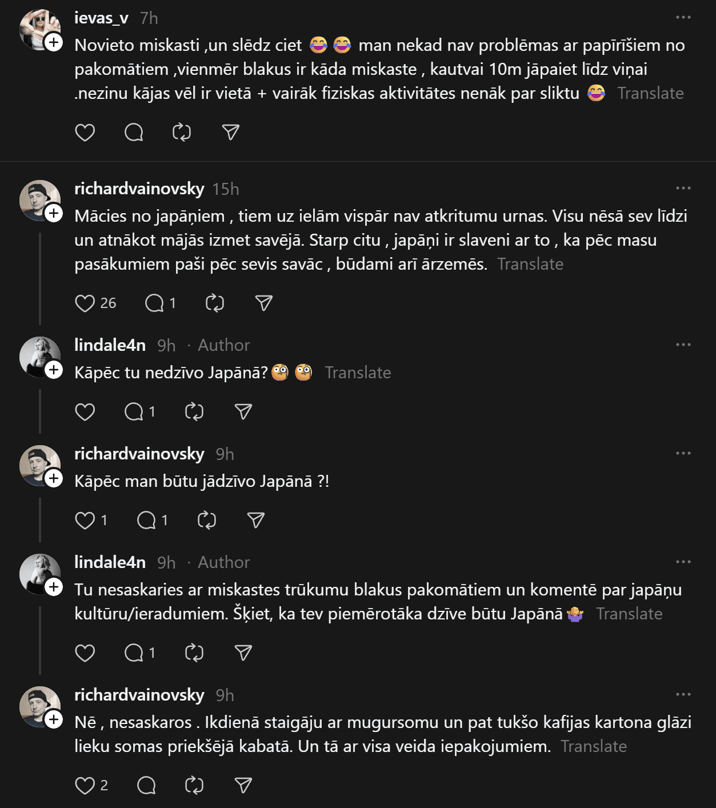Share ievas_v's comment via send icon
This screenshot has height=808, width=716.
(230, 133)
